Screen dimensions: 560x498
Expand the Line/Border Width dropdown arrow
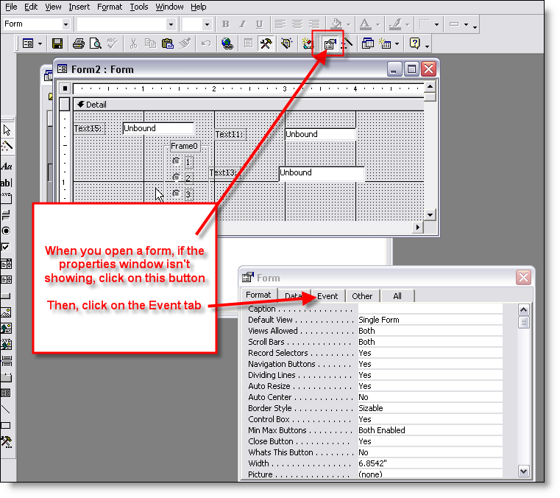(437, 24)
